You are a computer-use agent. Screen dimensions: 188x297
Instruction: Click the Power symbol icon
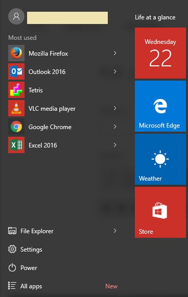click(12, 267)
